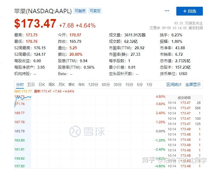Switch to the 年K chart tab
This screenshot has height=169, width=212.
[x=81, y=84]
